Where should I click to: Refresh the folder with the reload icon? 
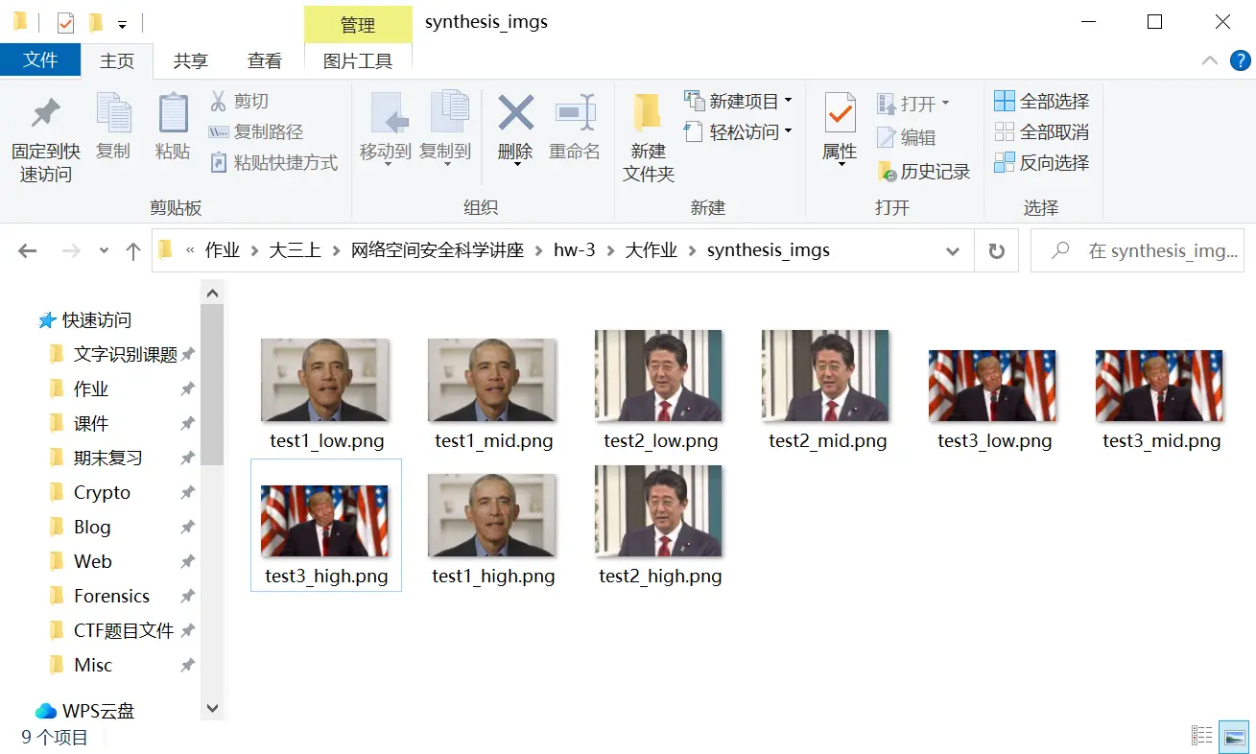click(x=997, y=251)
